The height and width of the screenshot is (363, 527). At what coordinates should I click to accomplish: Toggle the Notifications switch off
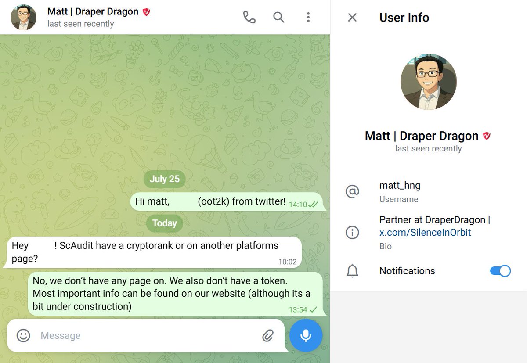pyautogui.click(x=500, y=271)
